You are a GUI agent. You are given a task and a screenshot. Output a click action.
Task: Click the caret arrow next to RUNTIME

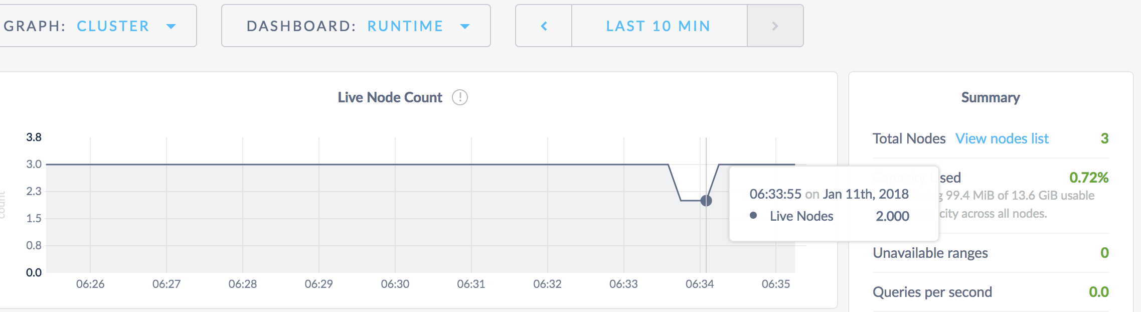click(464, 26)
